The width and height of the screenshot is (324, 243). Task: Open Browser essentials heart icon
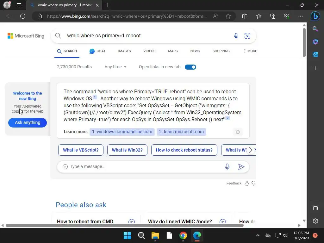pos(287,16)
